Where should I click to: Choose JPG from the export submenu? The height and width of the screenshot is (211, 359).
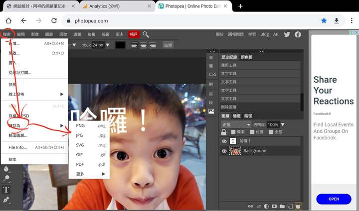click(x=89, y=135)
